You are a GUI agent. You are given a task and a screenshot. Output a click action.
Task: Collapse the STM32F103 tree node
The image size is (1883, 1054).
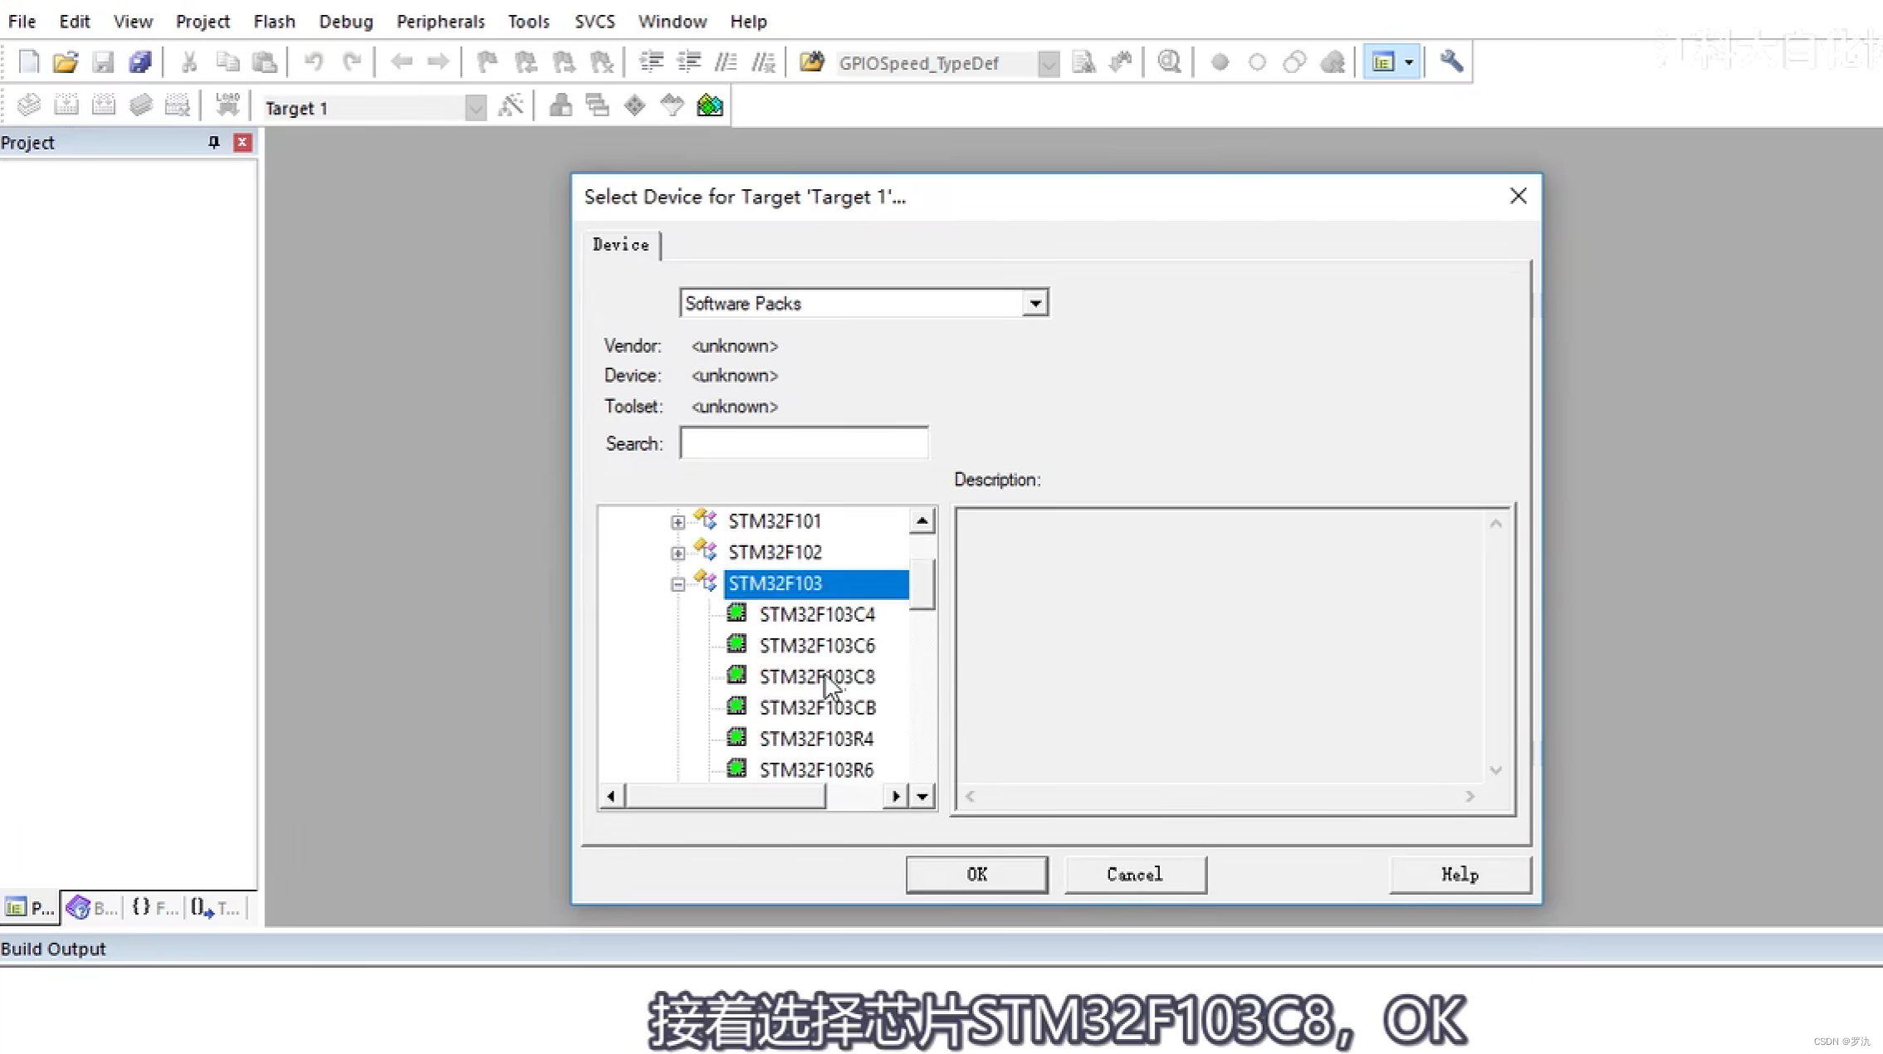point(677,584)
